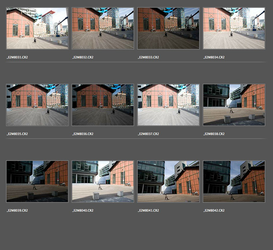
Task: Choose the _E2M8042.CR2 thumbnail image
Action: click(234, 182)
